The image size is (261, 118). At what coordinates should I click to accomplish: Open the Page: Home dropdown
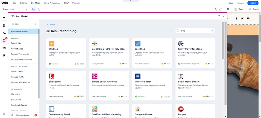tap(15, 9)
